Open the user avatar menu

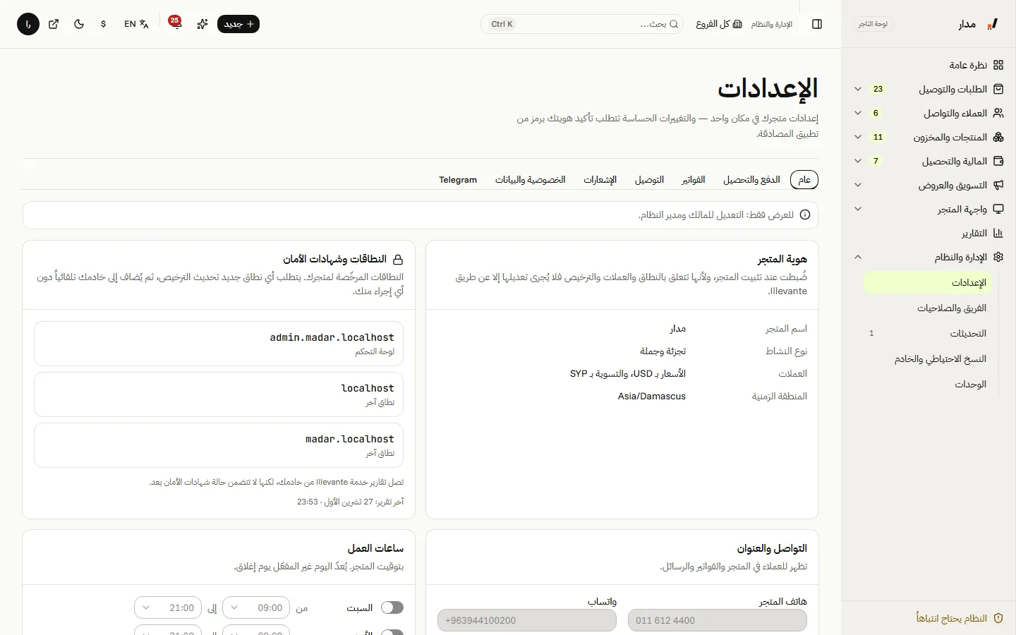click(28, 24)
